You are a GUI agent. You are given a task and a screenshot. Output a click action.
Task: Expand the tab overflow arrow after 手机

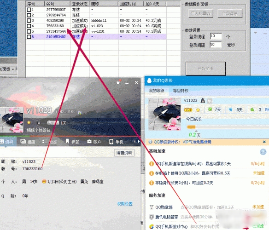pyautogui.click(x=139, y=142)
